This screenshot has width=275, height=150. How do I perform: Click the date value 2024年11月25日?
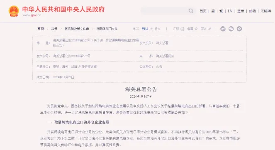[x=63, y=77]
